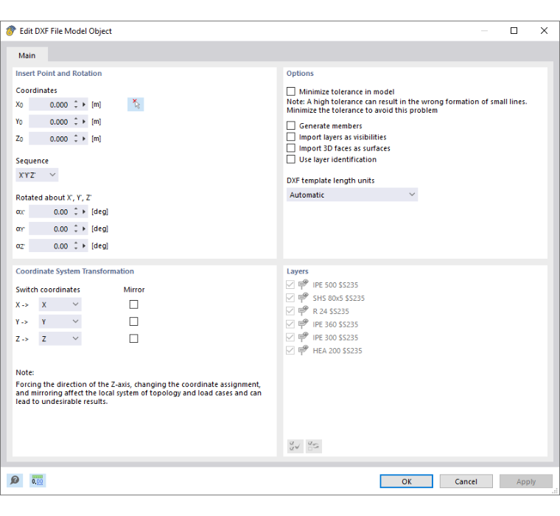Open the DXF template length units dropdown
This screenshot has width=560, height=516.
pos(351,195)
